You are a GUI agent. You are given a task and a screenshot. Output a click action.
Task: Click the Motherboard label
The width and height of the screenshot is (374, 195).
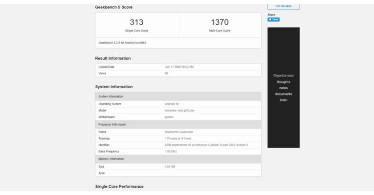[106, 117]
